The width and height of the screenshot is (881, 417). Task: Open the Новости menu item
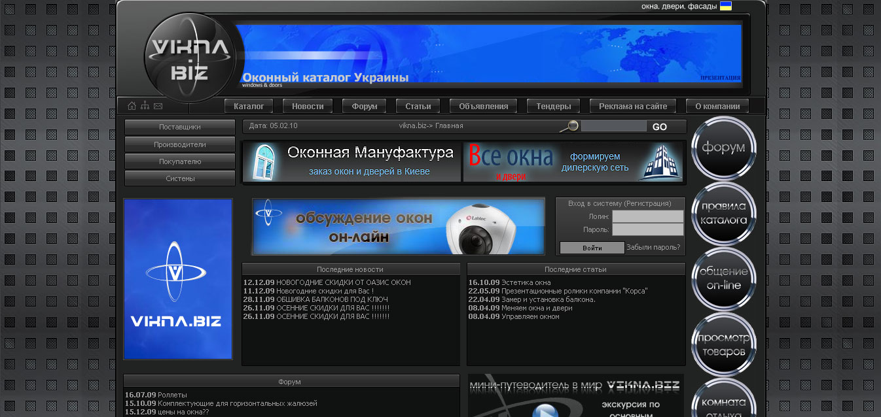308,106
